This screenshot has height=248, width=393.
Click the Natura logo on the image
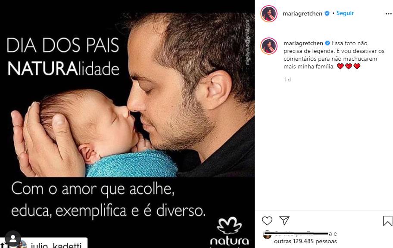coord(229,232)
